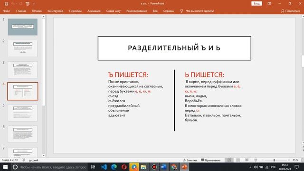This screenshot has width=304, height=171.
Task: Open the Вид ribbon tab
Action: click(155, 11)
